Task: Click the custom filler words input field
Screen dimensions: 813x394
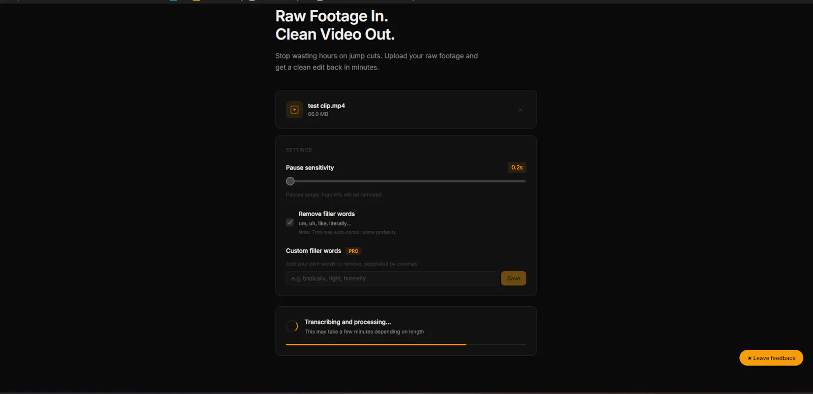Action: [x=391, y=278]
